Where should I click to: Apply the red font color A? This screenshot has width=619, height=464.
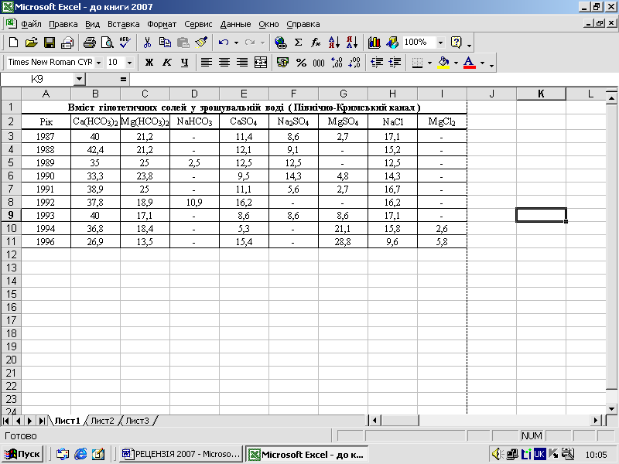469,63
